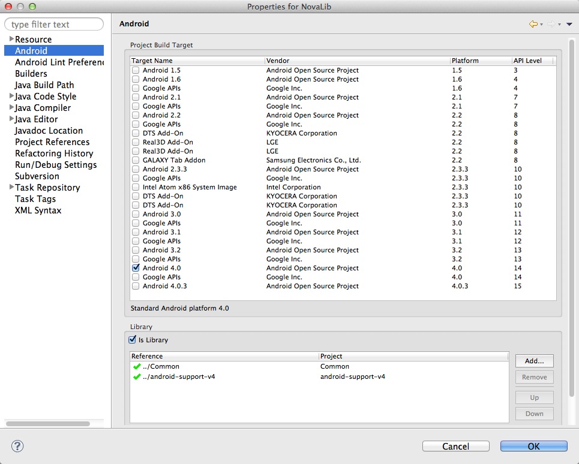This screenshot has height=464, width=579.
Task: Click the forward navigation arrow icon
Action: [551, 25]
